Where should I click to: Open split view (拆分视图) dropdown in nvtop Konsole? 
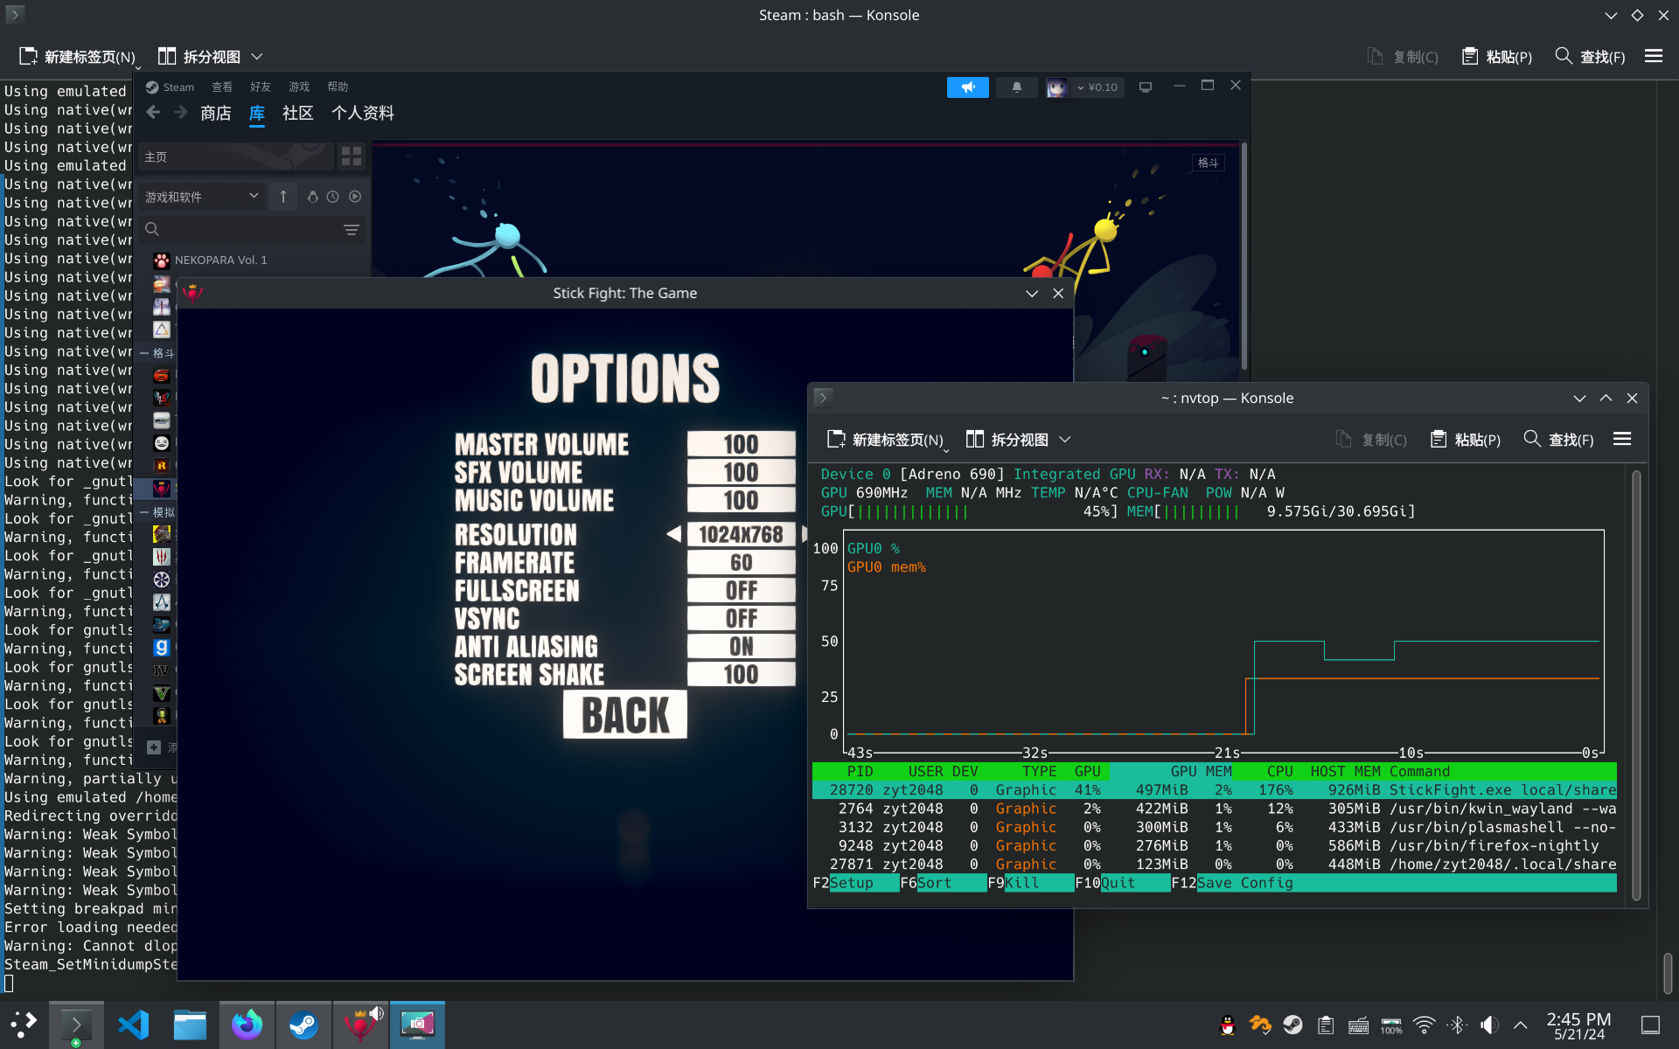tap(1064, 439)
